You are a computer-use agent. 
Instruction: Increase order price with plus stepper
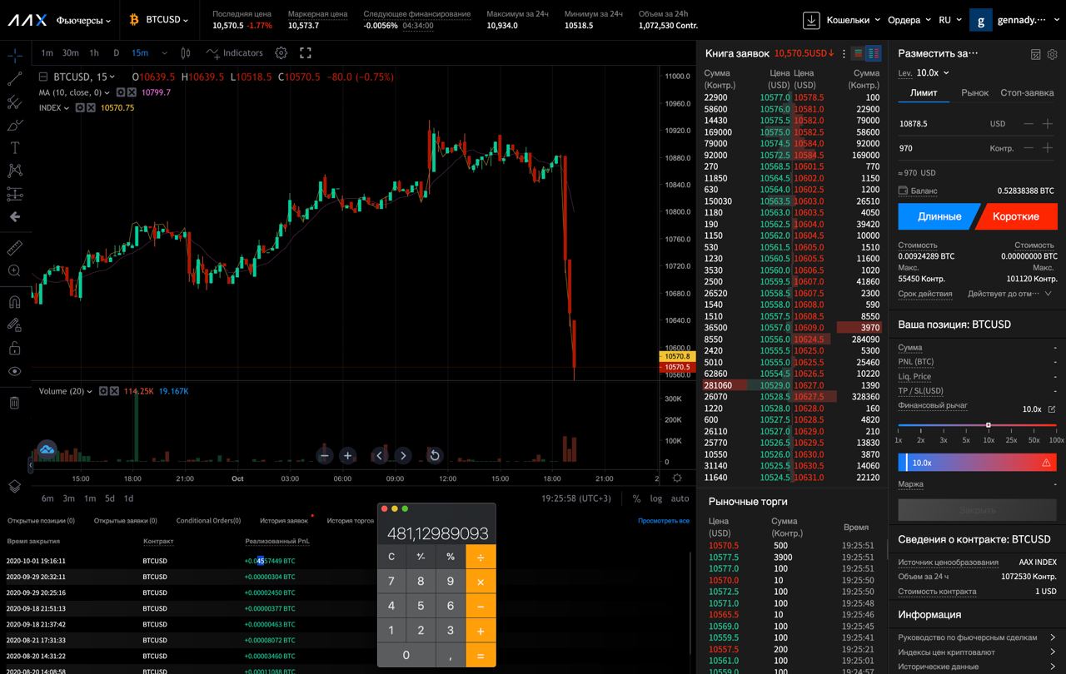pyautogui.click(x=1048, y=124)
